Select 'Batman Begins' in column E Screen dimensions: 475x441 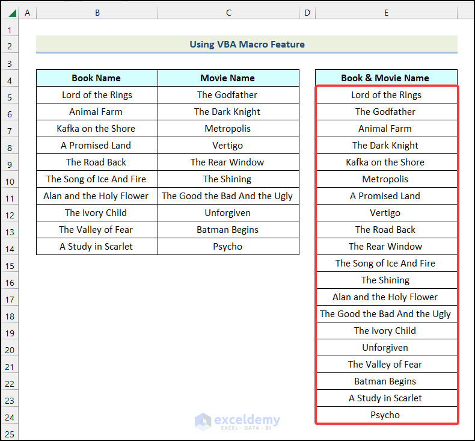386,381
